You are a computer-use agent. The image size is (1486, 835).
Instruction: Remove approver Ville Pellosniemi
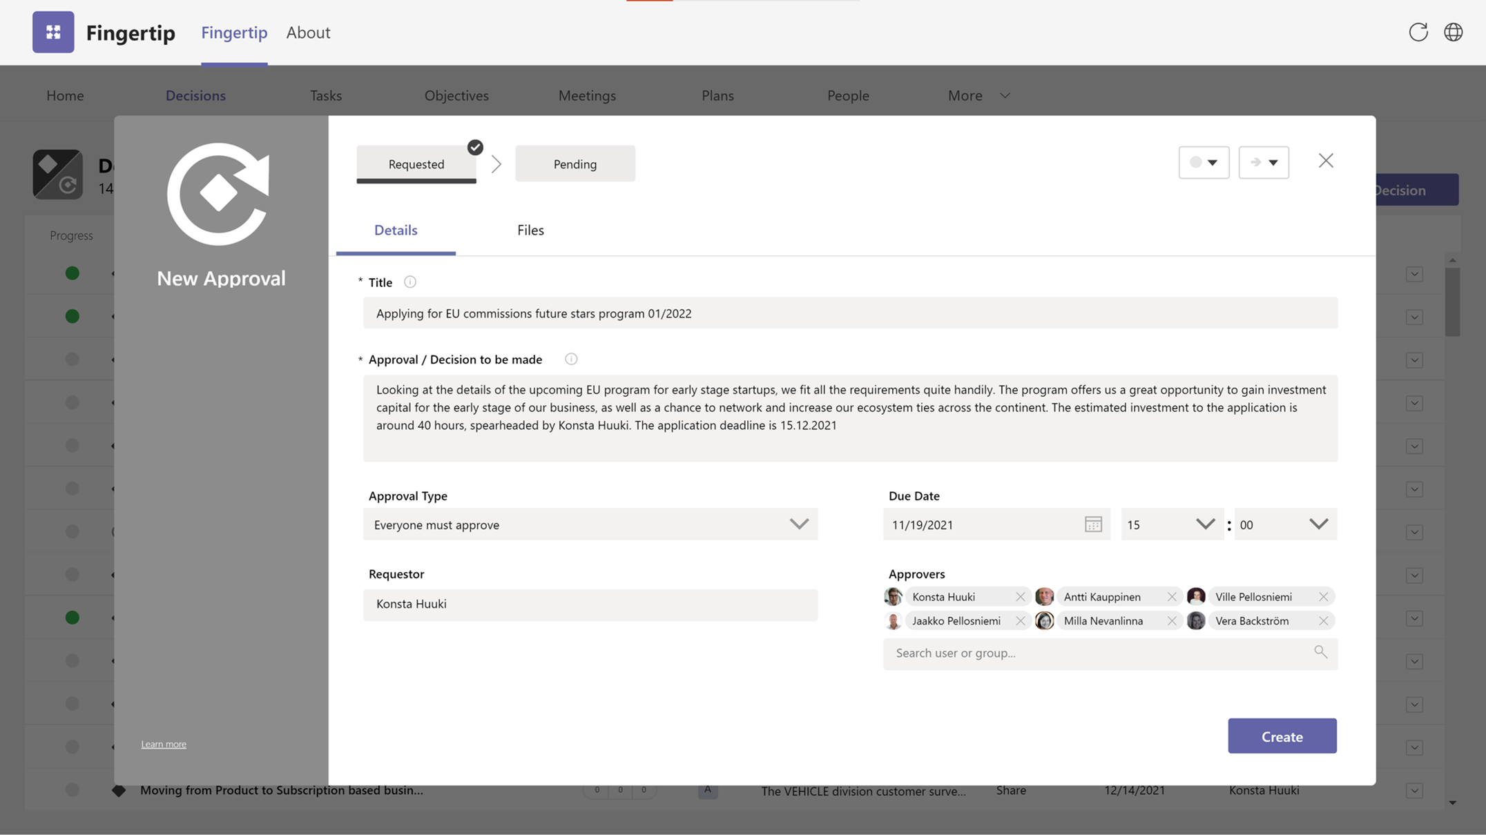pos(1323,596)
